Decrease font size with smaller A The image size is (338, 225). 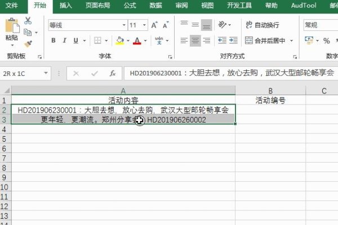166,25
